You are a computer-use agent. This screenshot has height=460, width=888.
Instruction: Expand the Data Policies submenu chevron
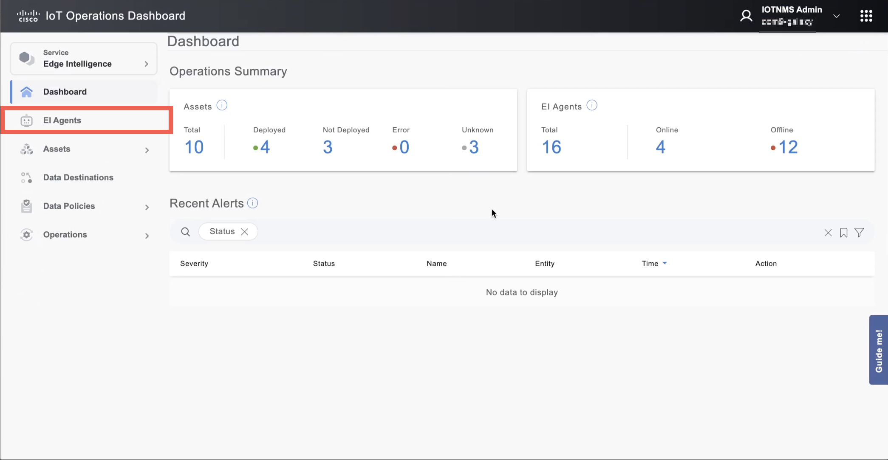point(147,207)
